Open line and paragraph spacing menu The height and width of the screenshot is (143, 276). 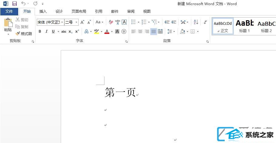coord(170,31)
